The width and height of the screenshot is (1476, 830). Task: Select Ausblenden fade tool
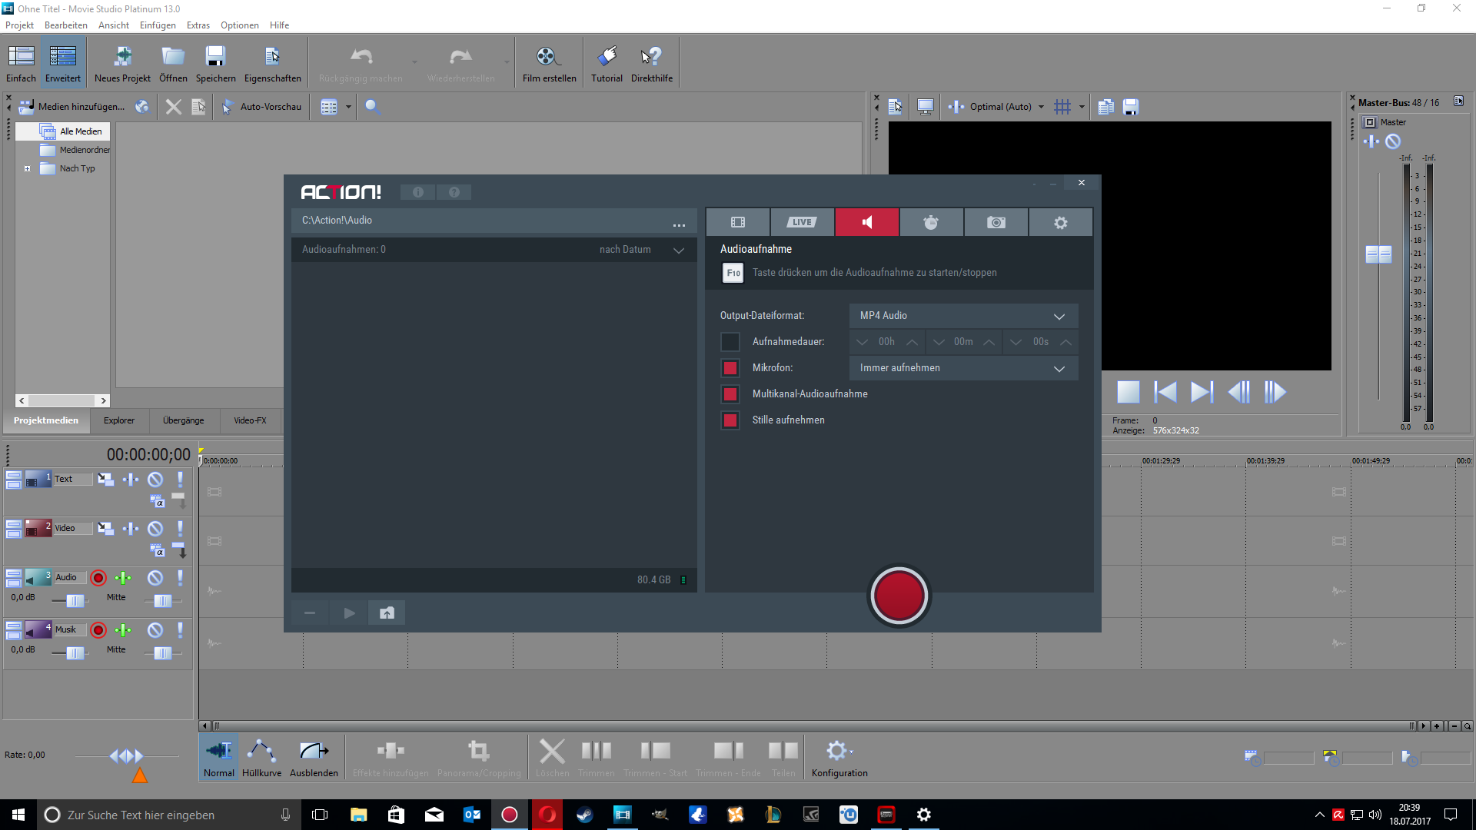click(314, 759)
